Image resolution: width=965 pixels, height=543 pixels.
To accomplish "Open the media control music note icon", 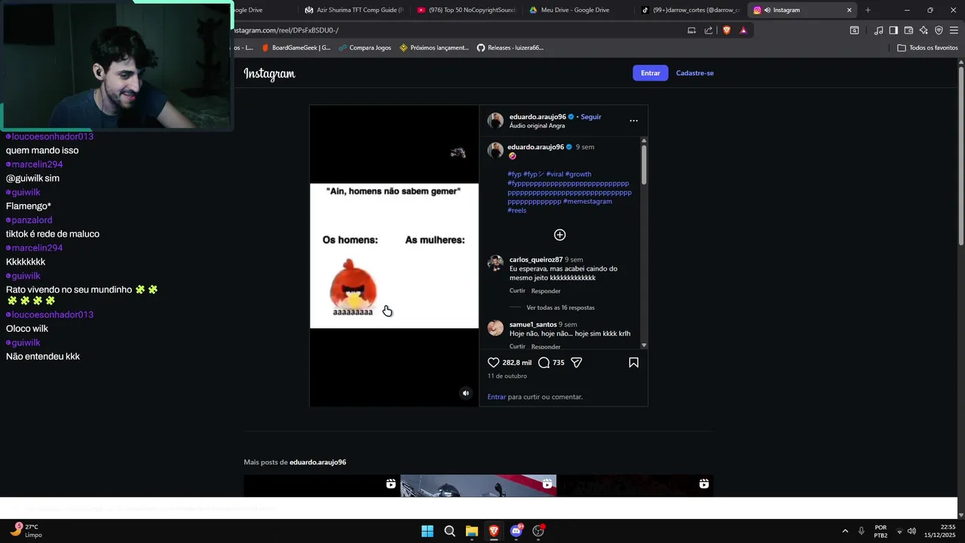I will pos(878,30).
